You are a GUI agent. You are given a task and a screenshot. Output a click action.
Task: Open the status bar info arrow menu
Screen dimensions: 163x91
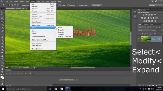pos(35,68)
